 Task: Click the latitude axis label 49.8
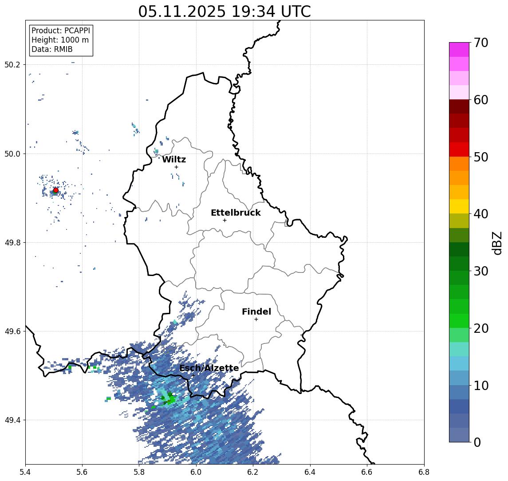click(12, 242)
